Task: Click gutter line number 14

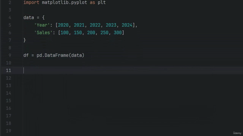Action: 8,93
